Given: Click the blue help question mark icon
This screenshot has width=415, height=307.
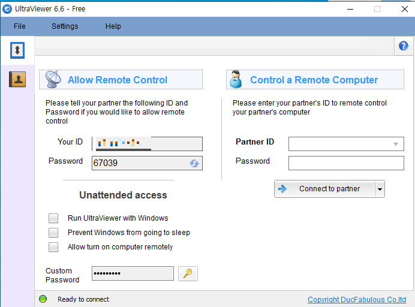Looking at the screenshot, I should 404,46.
